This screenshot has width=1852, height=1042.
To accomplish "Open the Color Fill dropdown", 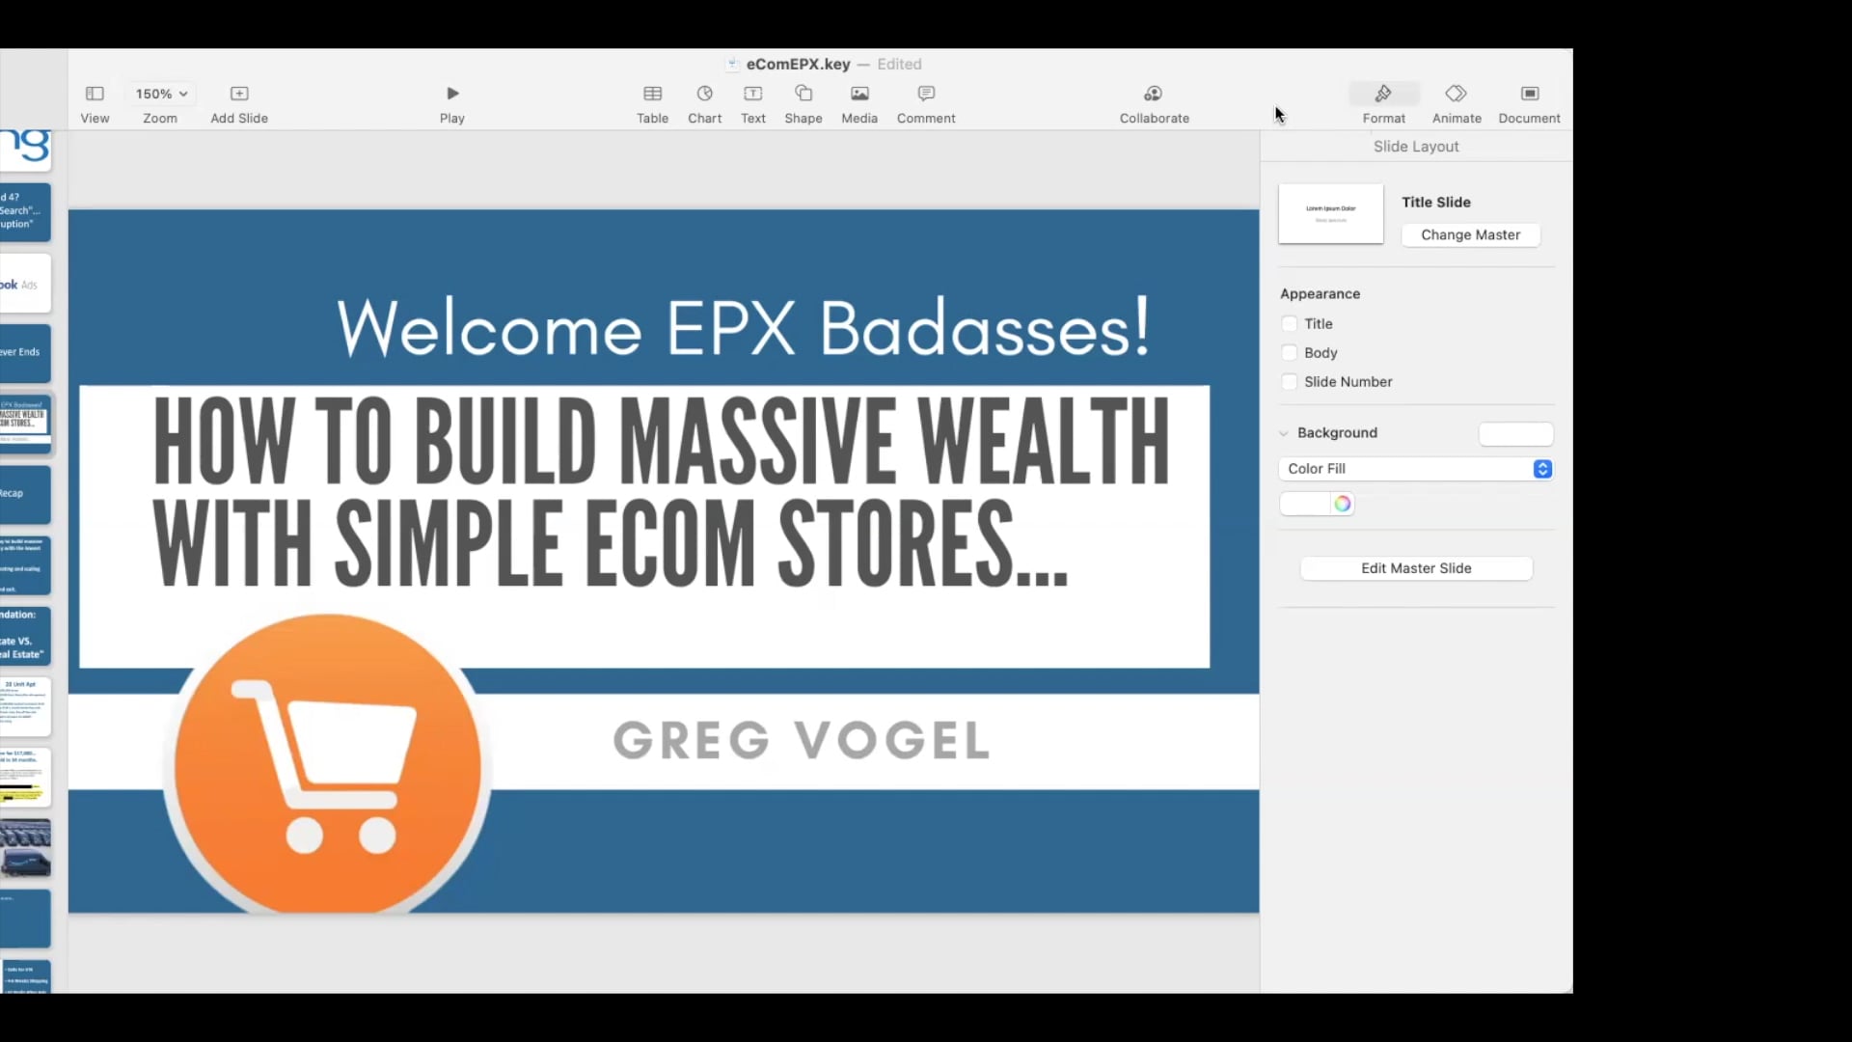I will pyautogui.click(x=1542, y=469).
